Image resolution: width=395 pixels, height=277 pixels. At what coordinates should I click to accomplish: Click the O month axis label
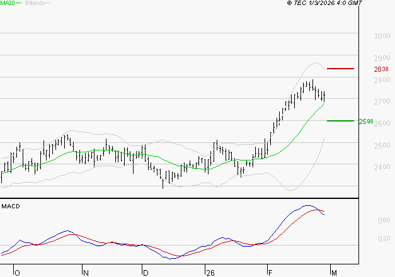point(17,273)
